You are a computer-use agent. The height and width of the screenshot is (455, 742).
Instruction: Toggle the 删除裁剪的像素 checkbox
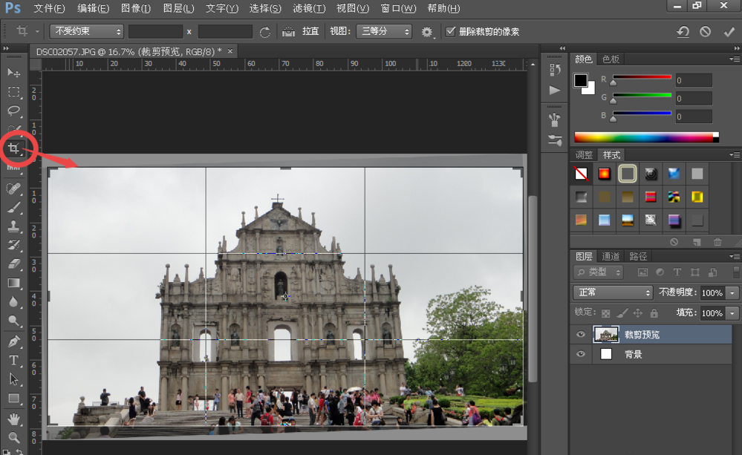coord(450,32)
